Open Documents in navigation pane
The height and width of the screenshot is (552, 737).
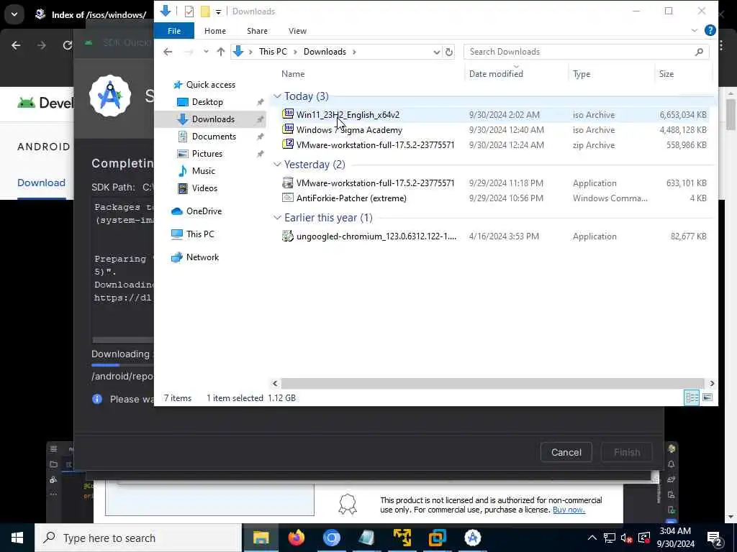click(214, 137)
